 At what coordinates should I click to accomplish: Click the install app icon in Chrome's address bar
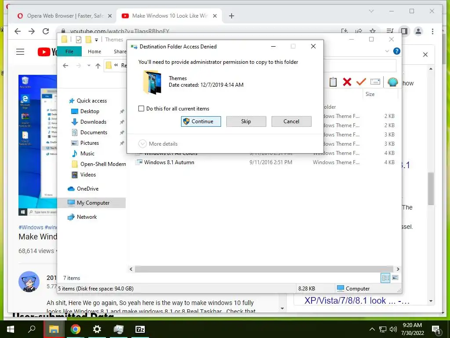pos(345,31)
